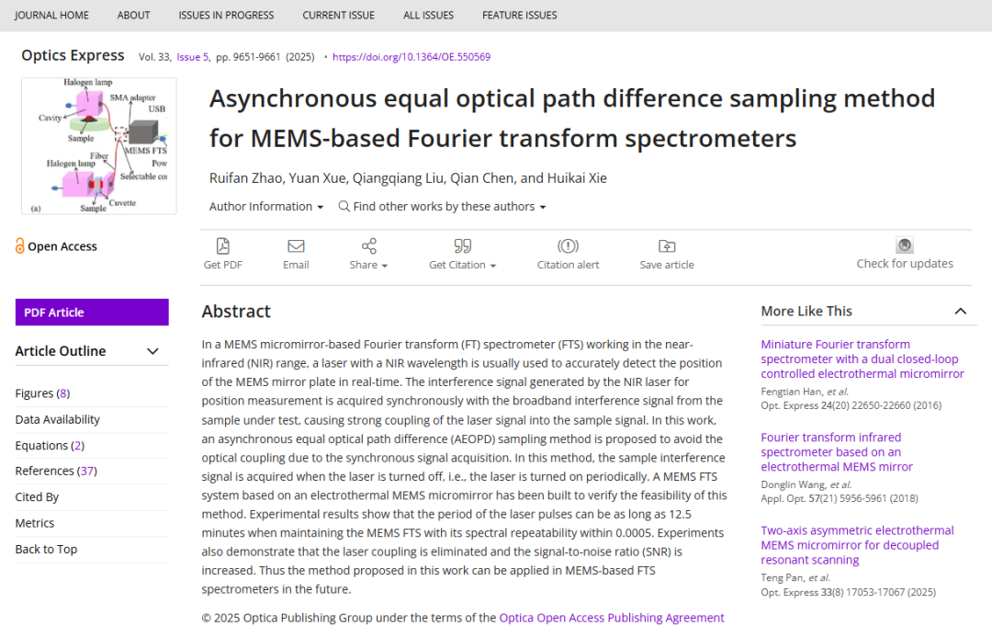Image resolution: width=992 pixels, height=626 pixels.
Task: View References (37) section
Action: 57,470
